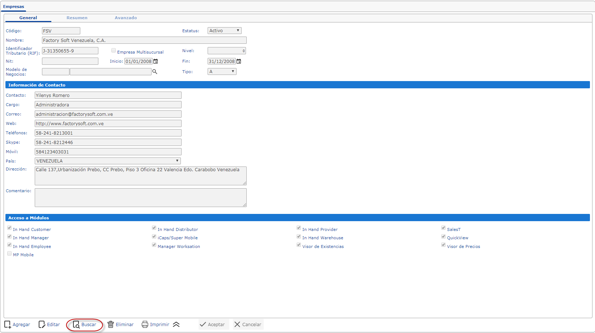Click Modelo de Negocios magnifier icon
Screen dimensions: 595x333
click(x=155, y=72)
